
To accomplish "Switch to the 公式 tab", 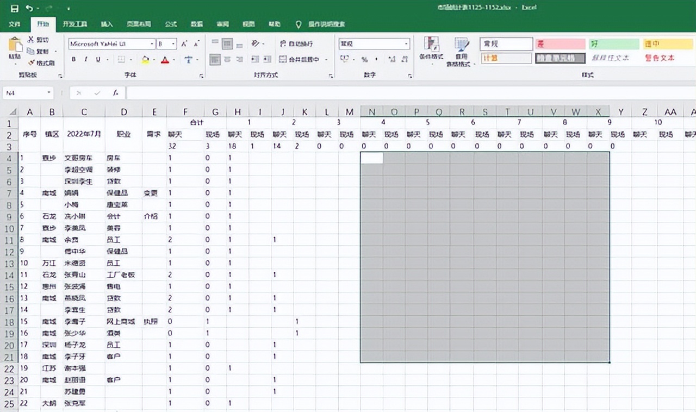I will [x=171, y=24].
